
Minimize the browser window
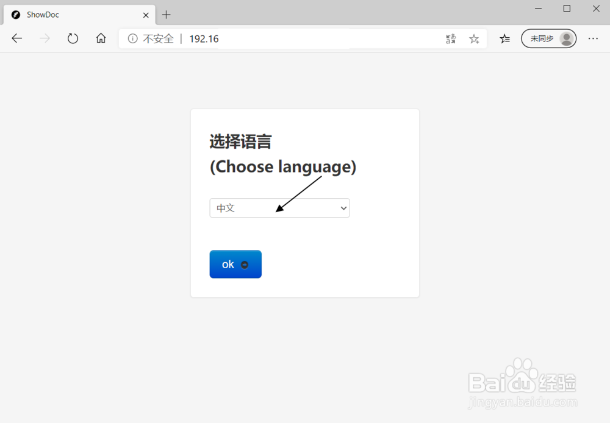pos(539,9)
